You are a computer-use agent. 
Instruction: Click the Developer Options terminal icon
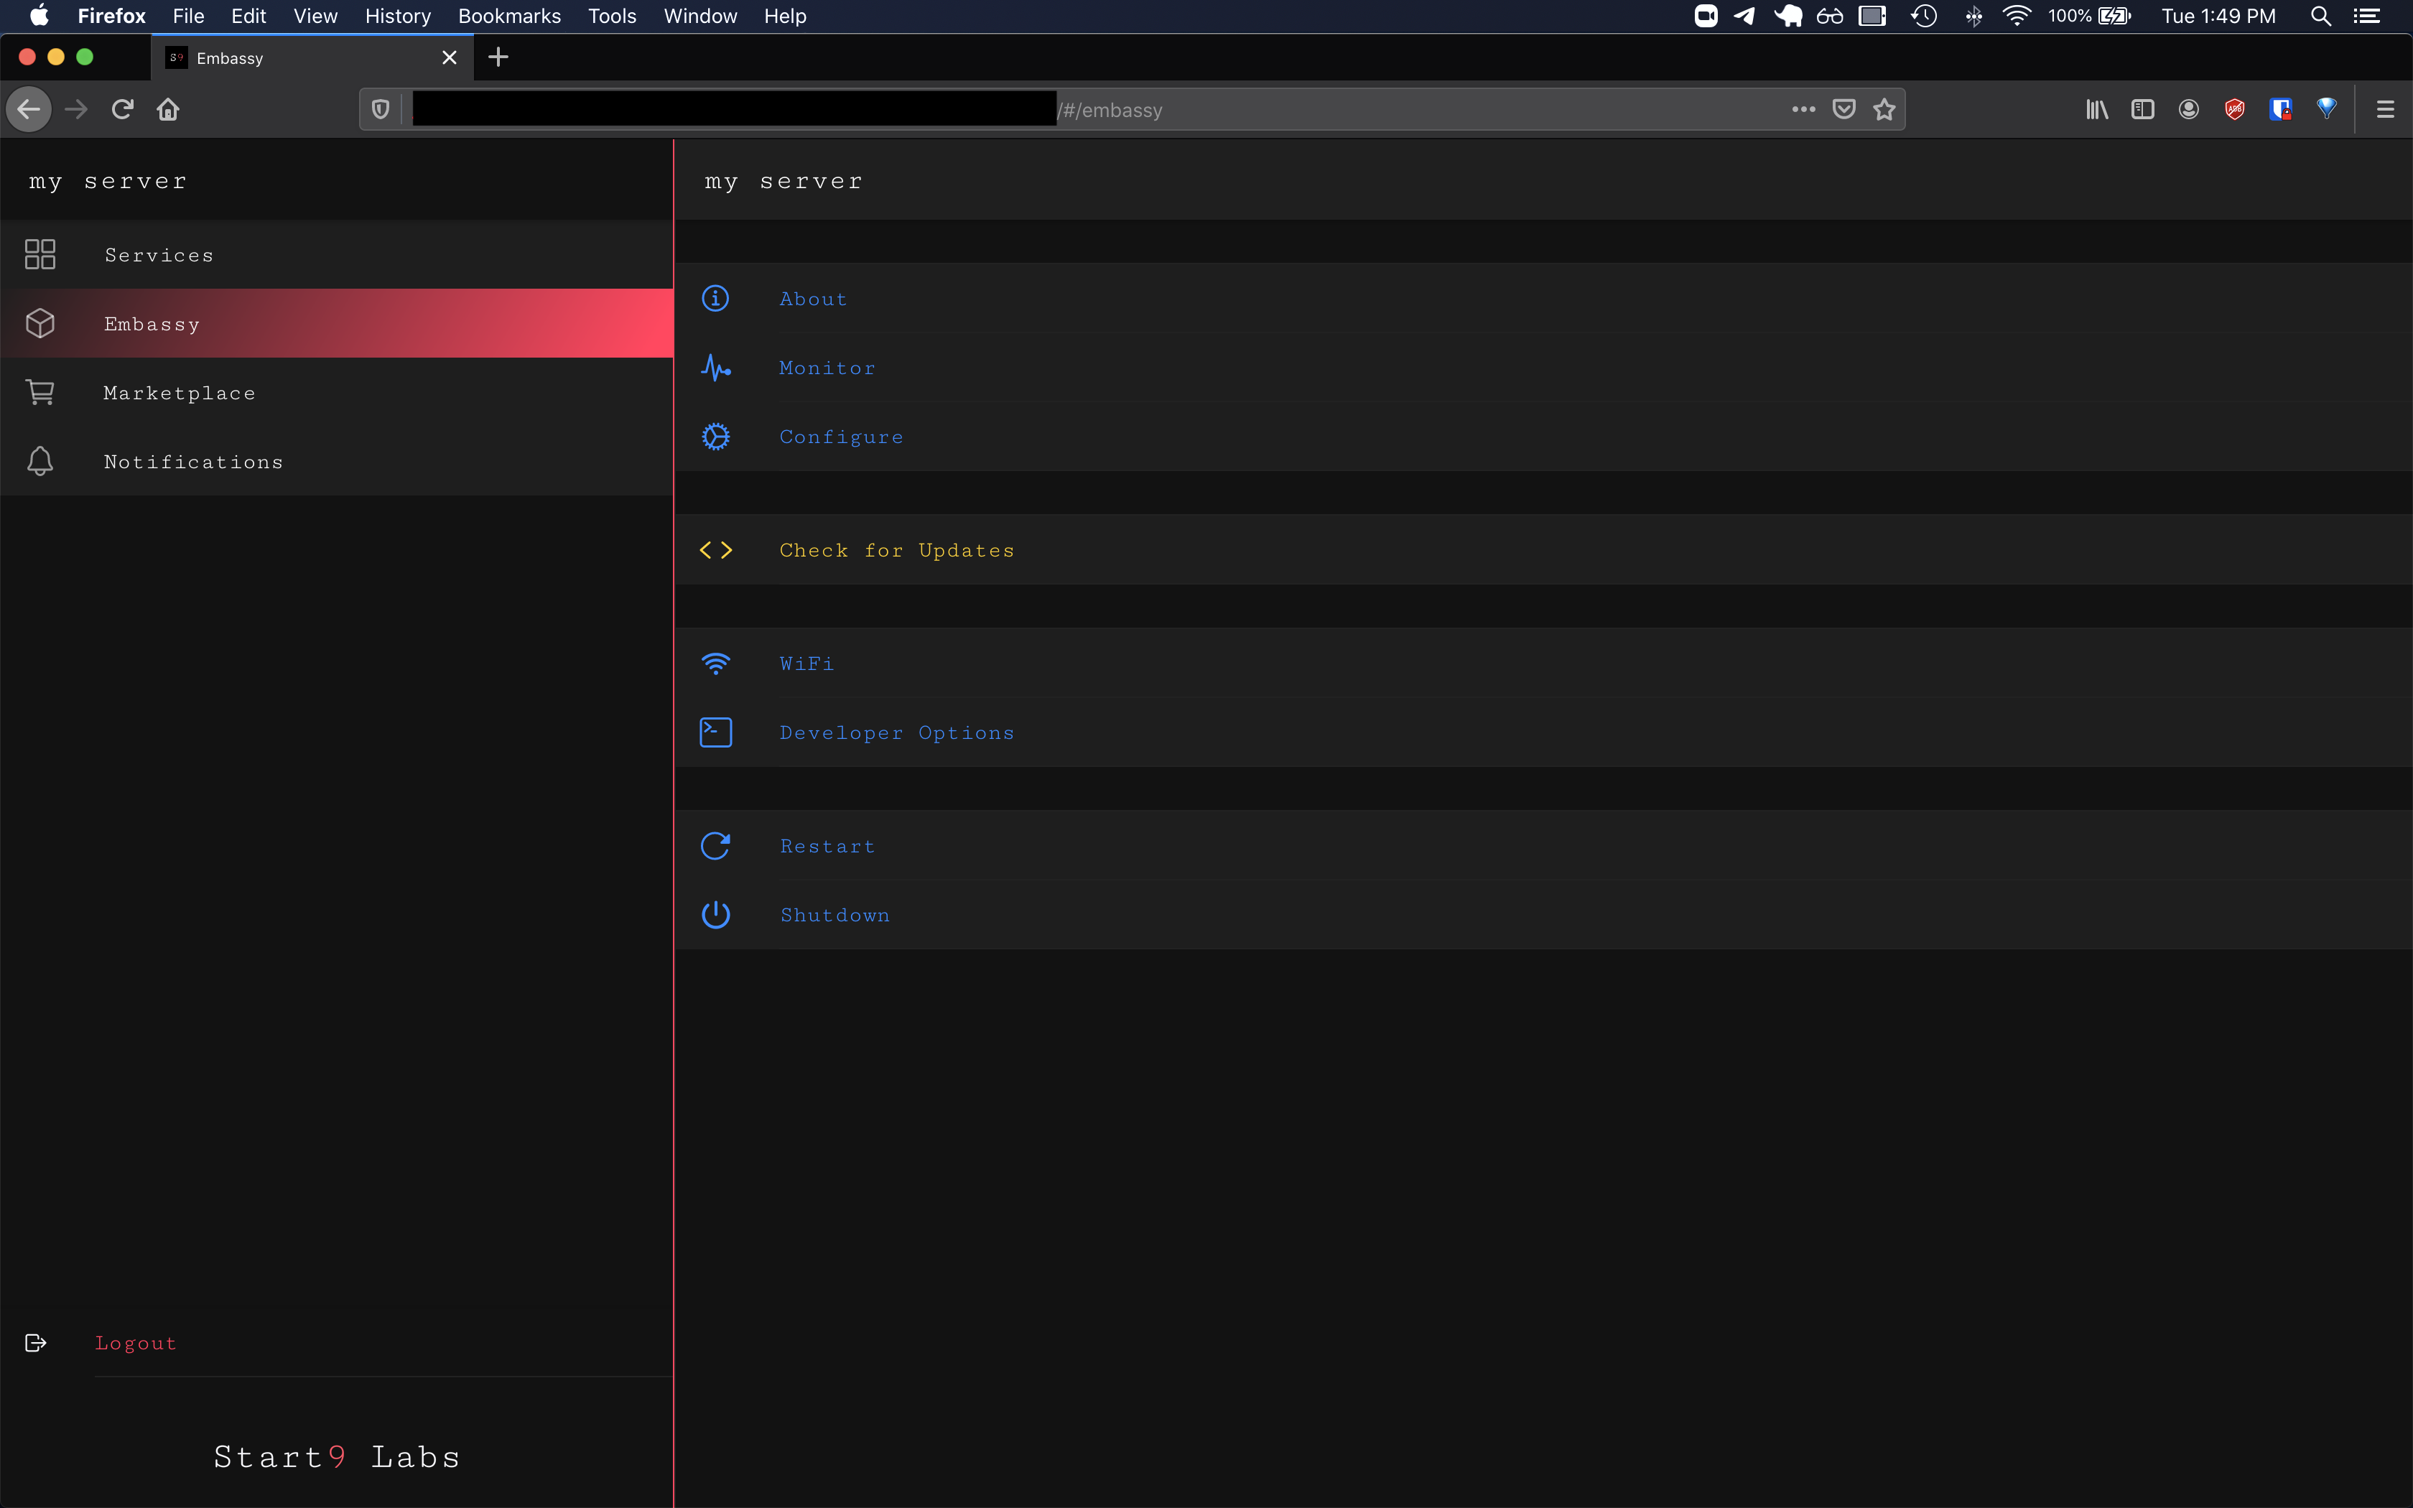pyautogui.click(x=715, y=732)
